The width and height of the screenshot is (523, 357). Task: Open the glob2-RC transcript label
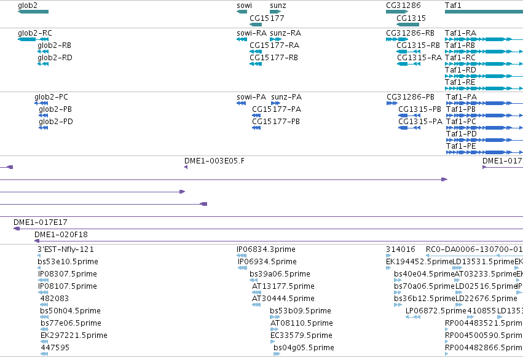pos(35,33)
